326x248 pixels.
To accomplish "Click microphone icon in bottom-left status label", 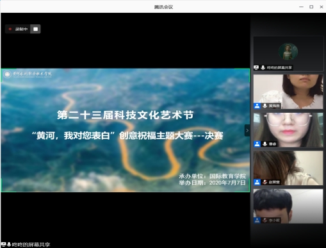I will point(9,244).
